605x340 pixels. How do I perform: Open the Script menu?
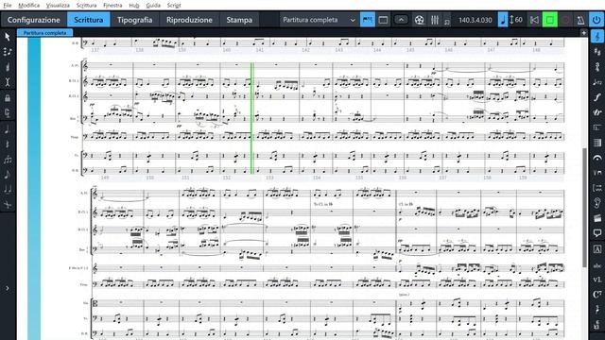pos(174,6)
